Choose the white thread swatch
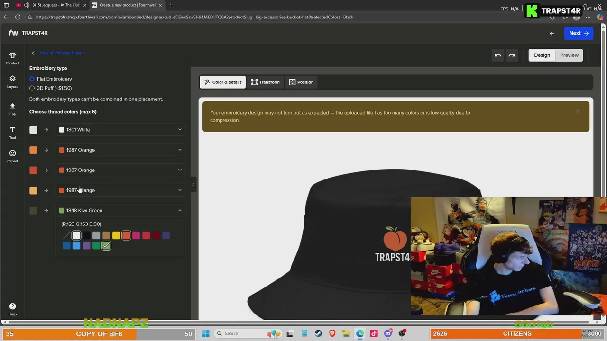 76,235
